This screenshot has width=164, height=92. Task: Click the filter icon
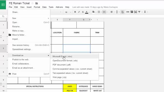(x=139, y=12)
